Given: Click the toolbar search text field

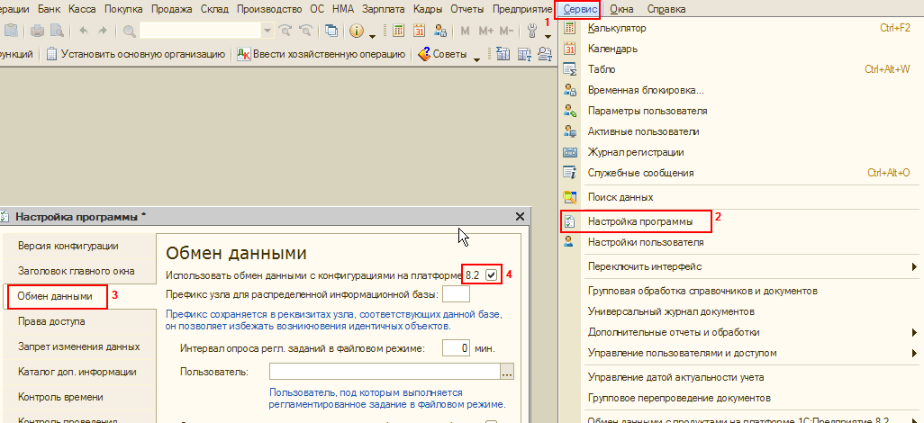Looking at the screenshot, I should click(201, 31).
